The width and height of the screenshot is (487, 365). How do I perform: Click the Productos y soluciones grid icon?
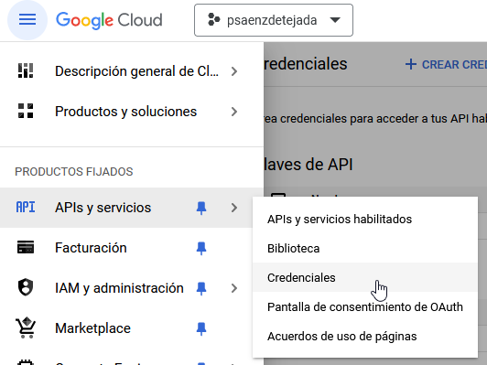pyautogui.click(x=26, y=111)
